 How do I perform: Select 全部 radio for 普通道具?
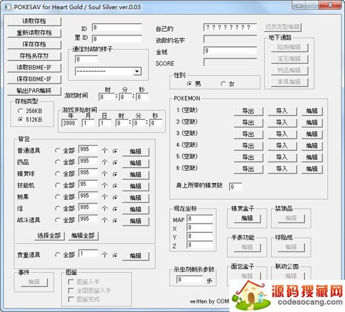[57, 151]
